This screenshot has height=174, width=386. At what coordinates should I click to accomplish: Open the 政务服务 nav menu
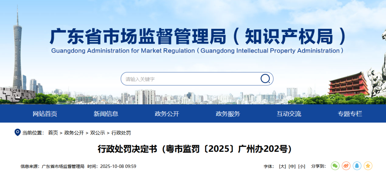pyautogui.click(x=228, y=114)
